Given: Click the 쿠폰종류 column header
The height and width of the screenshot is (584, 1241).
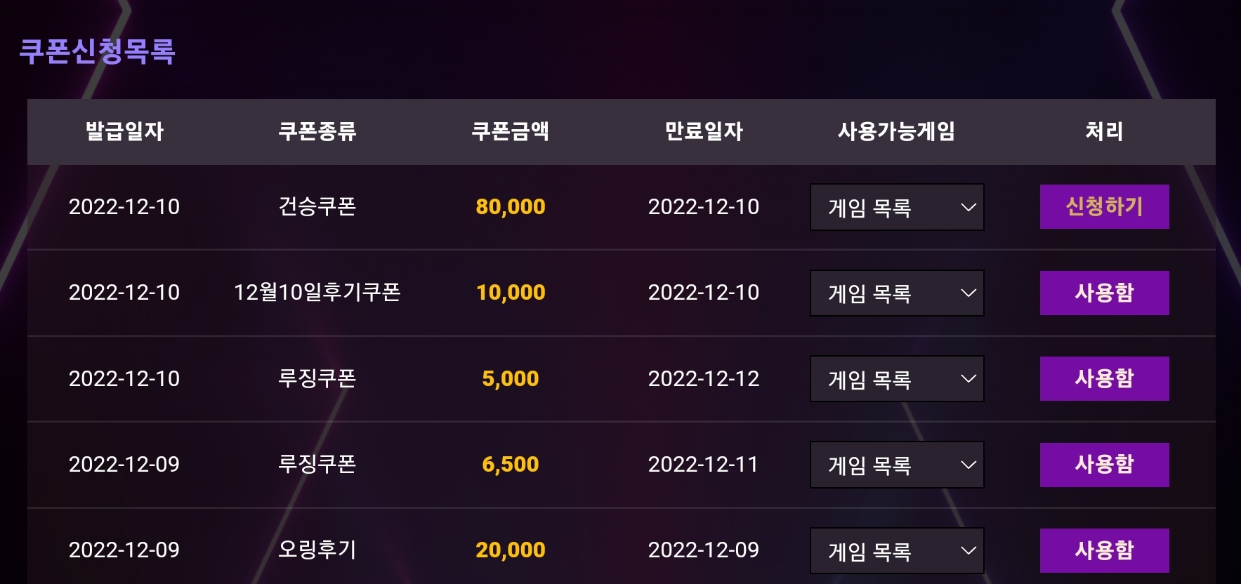Looking at the screenshot, I should [317, 131].
